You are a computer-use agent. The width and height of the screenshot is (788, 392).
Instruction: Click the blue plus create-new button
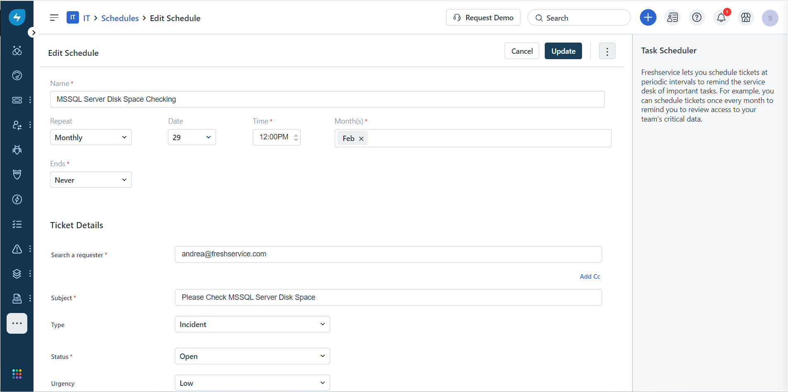(648, 18)
